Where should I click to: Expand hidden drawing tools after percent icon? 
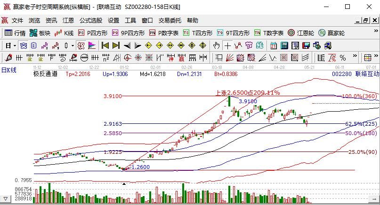pyautogui.click(x=355, y=55)
